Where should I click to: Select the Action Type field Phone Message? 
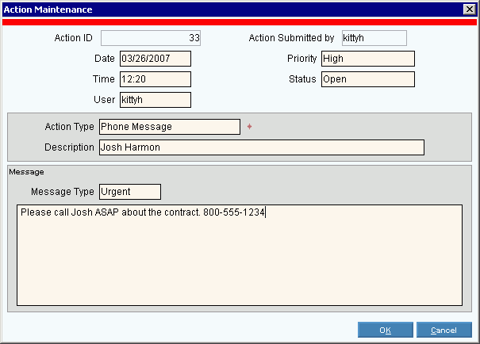pyautogui.click(x=169, y=127)
